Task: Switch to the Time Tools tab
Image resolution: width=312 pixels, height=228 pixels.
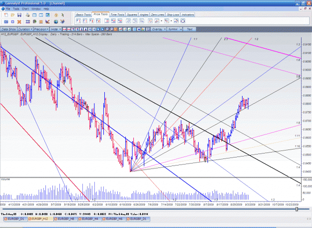Action: click(x=117, y=14)
